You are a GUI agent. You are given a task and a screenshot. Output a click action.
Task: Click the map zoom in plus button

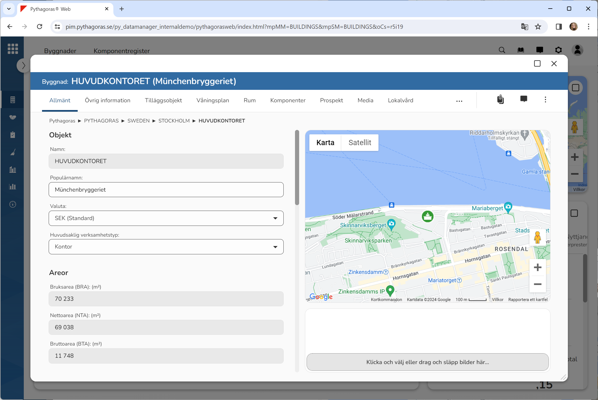coord(537,267)
